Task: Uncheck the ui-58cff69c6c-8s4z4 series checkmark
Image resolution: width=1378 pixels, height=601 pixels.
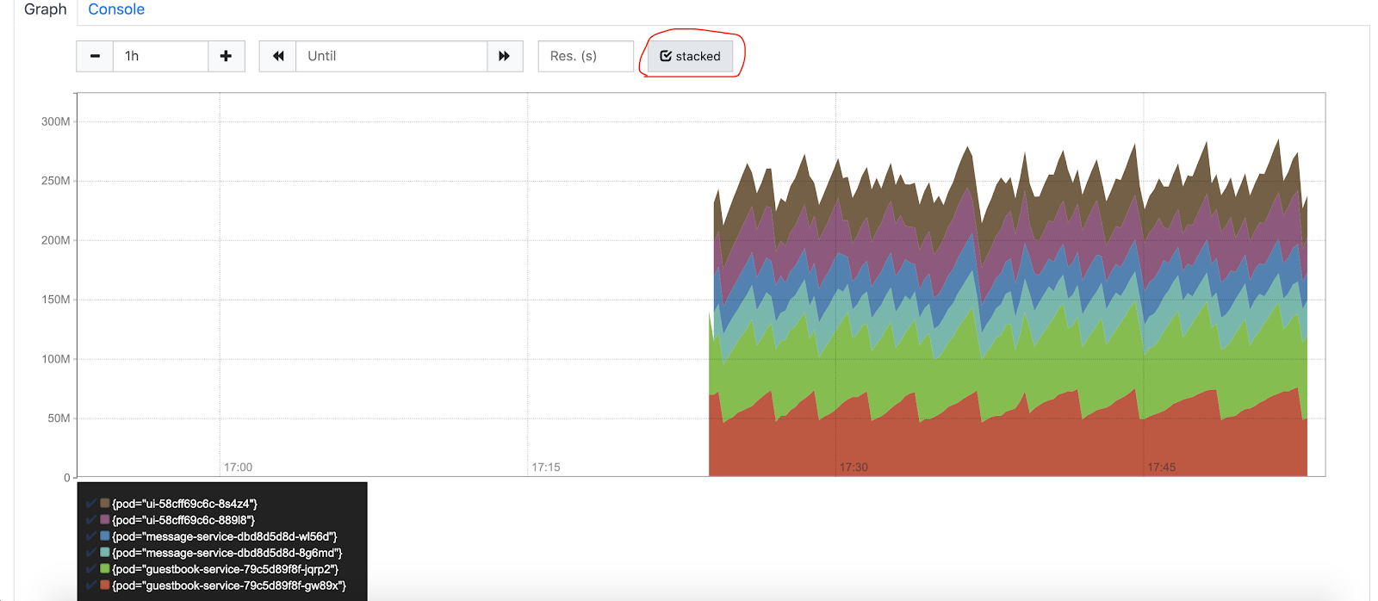Action: pos(91,503)
